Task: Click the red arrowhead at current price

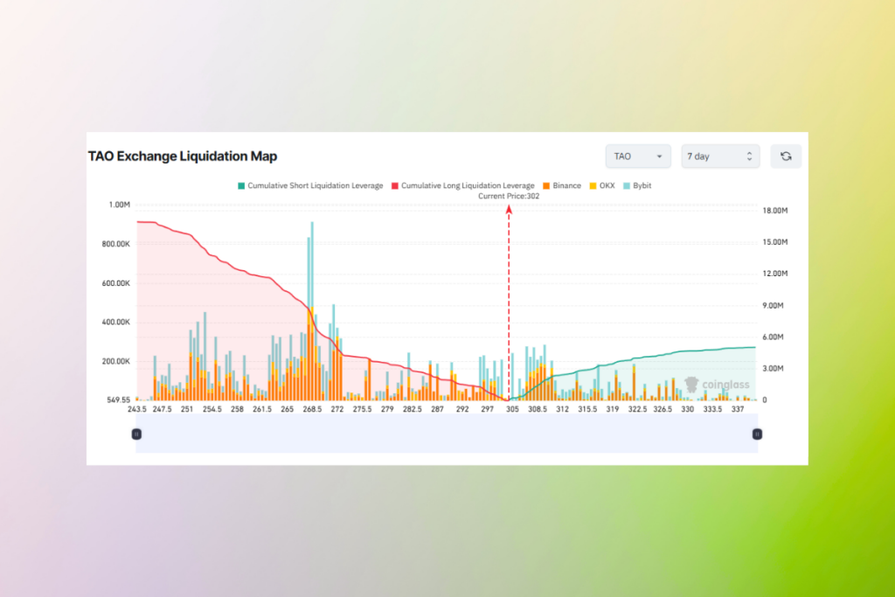Action: (x=509, y=209)
